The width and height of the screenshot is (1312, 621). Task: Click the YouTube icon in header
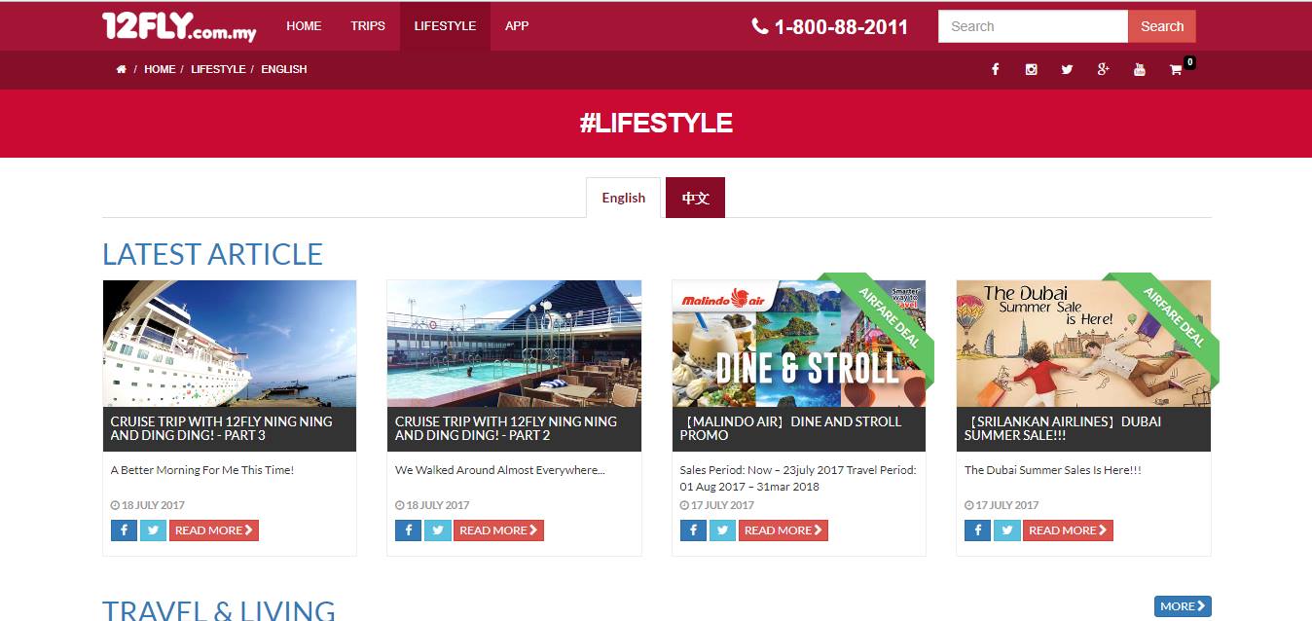point(1139,69)
